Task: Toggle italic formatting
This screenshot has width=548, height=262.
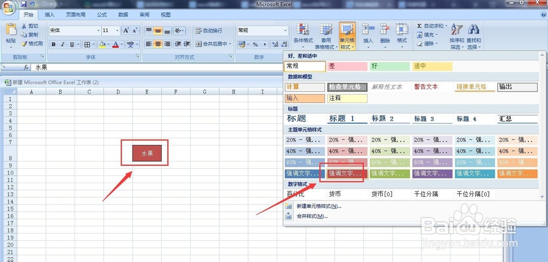Action: (x=62, y=44)
